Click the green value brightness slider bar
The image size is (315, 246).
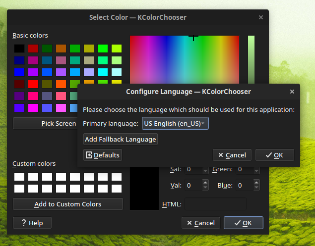tap(251, 60)
